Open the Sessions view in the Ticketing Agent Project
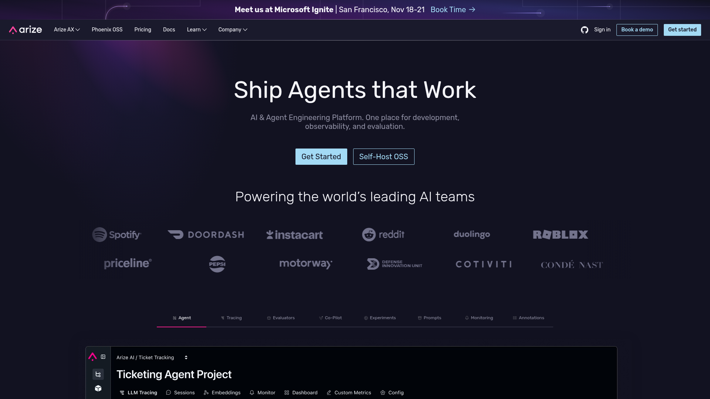Image resolution: width=710 pixels, height=399 pixels. [x=180, y=393]
